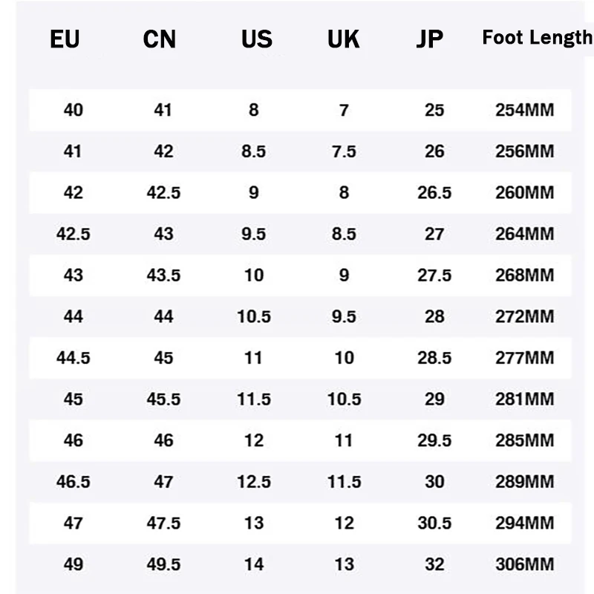Viewport: 594px width, 594px height.
Task: Click the JP column header
Action: [430, 39]
